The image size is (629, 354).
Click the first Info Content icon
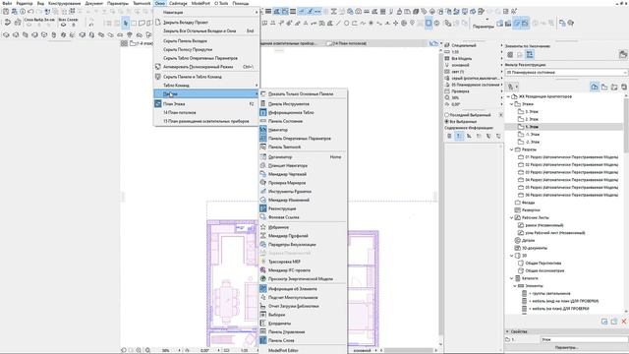(x=449, y=136)
